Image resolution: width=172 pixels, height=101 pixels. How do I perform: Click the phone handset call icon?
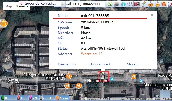[144, 4]
